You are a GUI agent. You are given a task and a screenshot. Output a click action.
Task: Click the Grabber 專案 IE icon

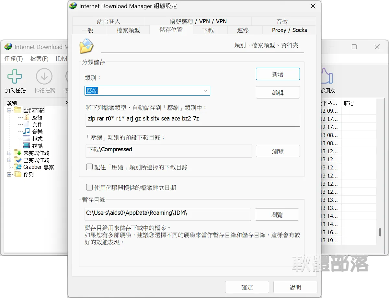click(17, 167)
